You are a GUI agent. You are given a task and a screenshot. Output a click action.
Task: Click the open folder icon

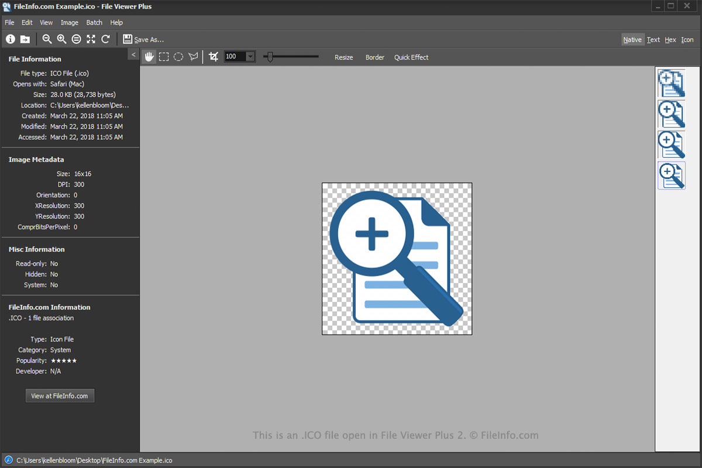point(25,39)
